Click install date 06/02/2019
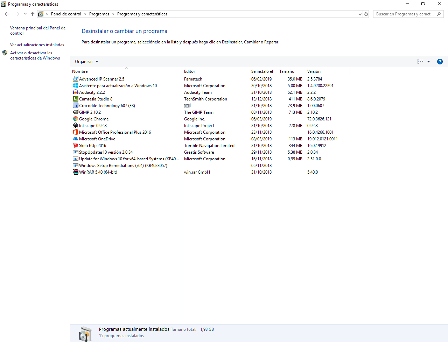 [x=261, y=79]
